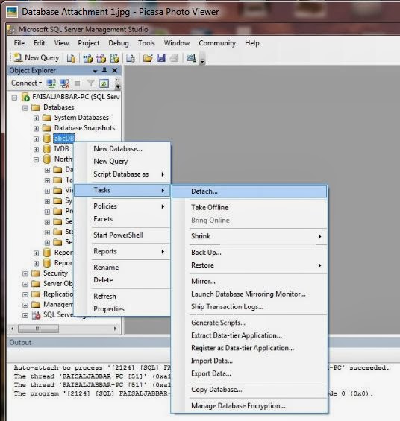Viewport: 400px width, 421px height.
Task: Open the Shrink submenu
Action: (x=249, y=236)
